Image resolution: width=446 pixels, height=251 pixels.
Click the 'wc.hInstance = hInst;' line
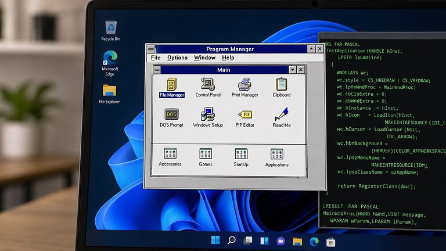coord(367,108)
